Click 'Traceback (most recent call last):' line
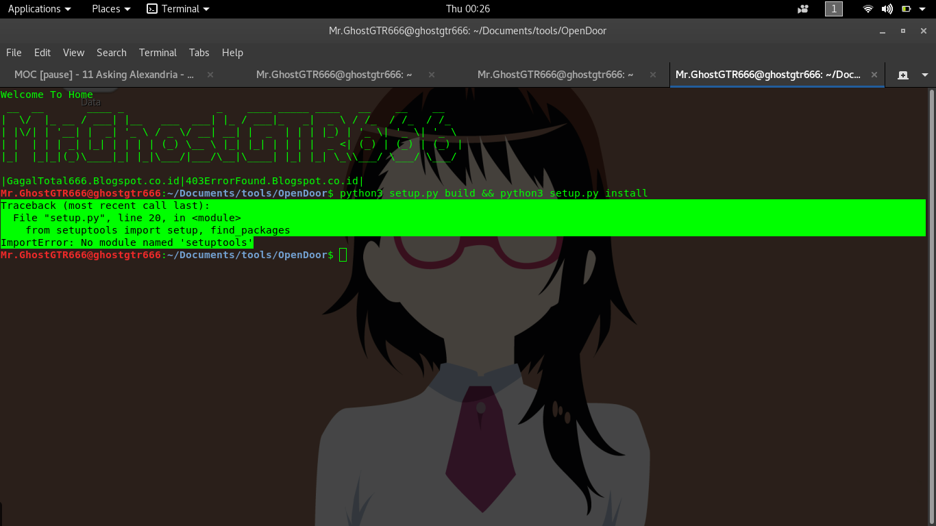The height and width of the screenshot is (526, 936). [x=106, y=205]
